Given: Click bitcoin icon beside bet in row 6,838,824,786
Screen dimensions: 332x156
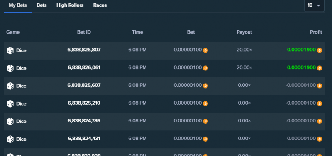Looking at the screenshot, I should (x=205, y=121).
